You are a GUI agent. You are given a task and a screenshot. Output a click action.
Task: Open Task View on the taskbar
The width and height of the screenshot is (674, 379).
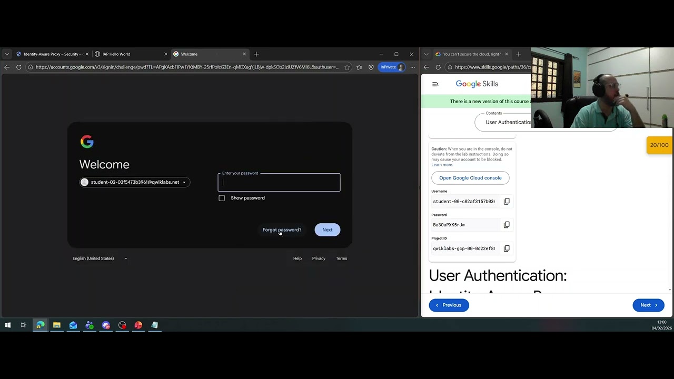[x=24, y=325]
